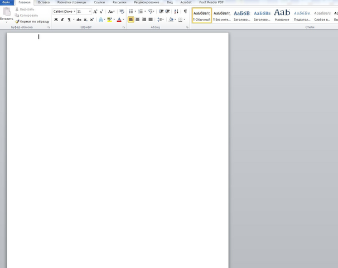
Task: Open the Line Spacing menu
Action: [161, 20]
